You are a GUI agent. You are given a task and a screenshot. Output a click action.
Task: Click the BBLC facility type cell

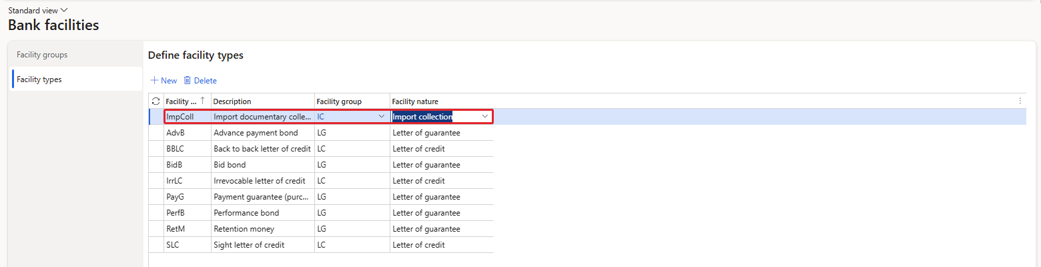click(188, 149)
